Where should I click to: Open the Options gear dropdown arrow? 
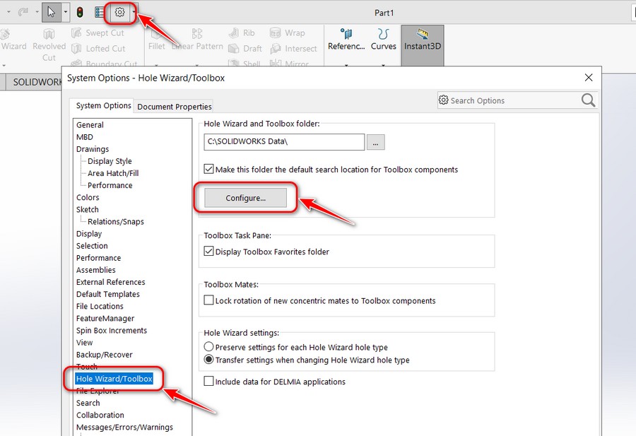(x=134, y=12)
